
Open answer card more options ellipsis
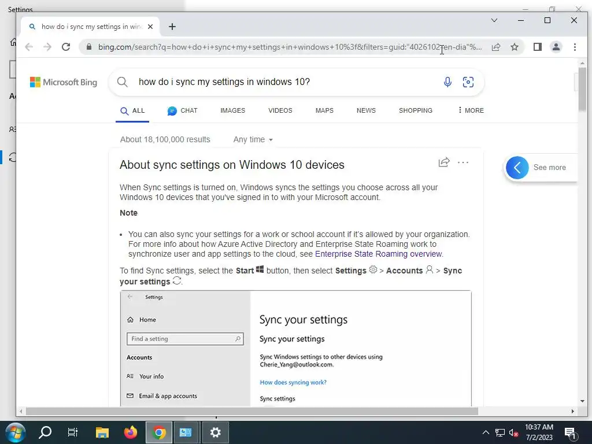click(463, 162)
